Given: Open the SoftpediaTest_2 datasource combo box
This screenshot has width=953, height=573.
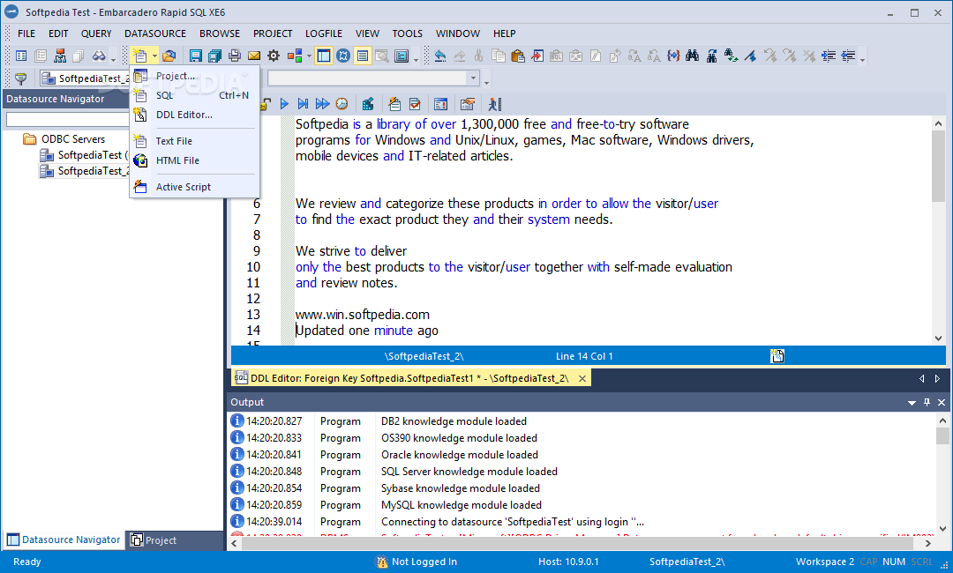Looking at the screenshot, I should click(85, 78).
